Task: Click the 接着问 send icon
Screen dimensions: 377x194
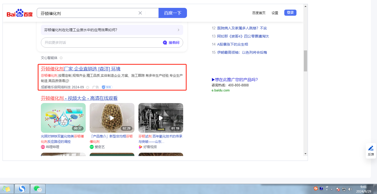Action: tap(165, 43)
